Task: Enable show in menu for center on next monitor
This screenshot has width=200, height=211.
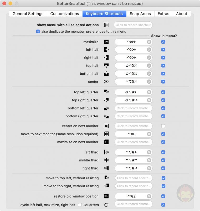Action: coord(163,126)
